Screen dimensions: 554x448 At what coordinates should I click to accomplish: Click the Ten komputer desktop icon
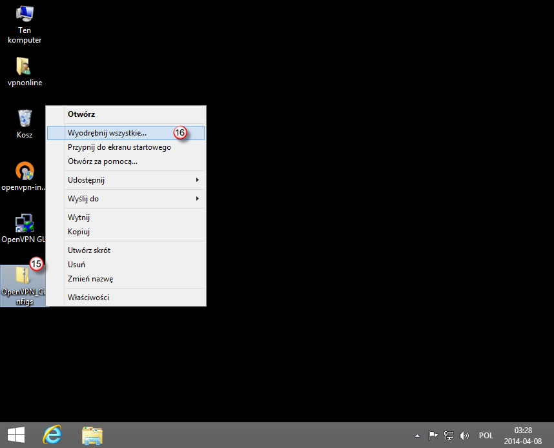25,24
